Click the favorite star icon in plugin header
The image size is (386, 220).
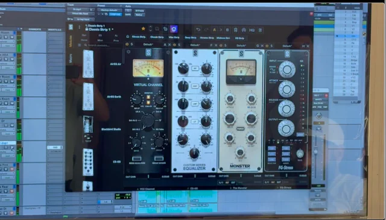143,29
